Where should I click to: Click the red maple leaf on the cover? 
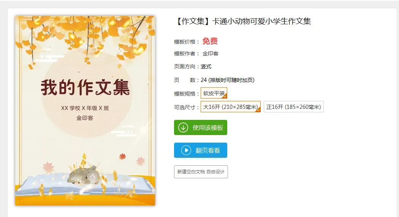(x=123, y=156)
